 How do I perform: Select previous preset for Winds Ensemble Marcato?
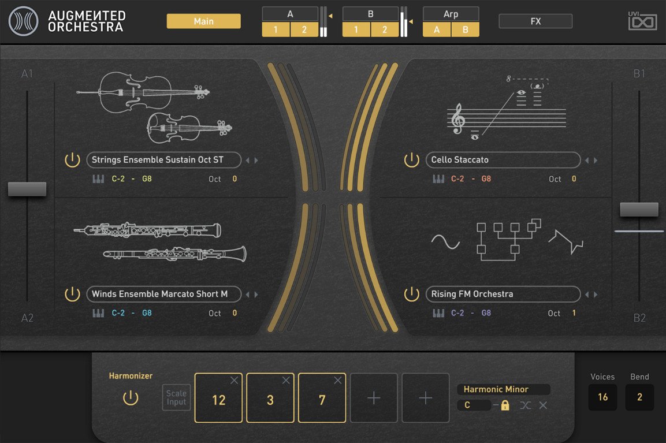coord(247,295)
